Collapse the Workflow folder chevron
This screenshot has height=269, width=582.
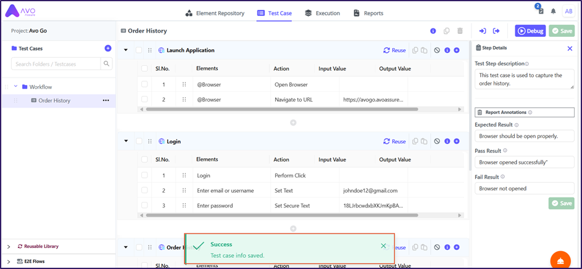coord(15,87)
